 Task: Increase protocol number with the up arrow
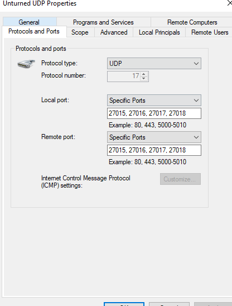point(144,74)
